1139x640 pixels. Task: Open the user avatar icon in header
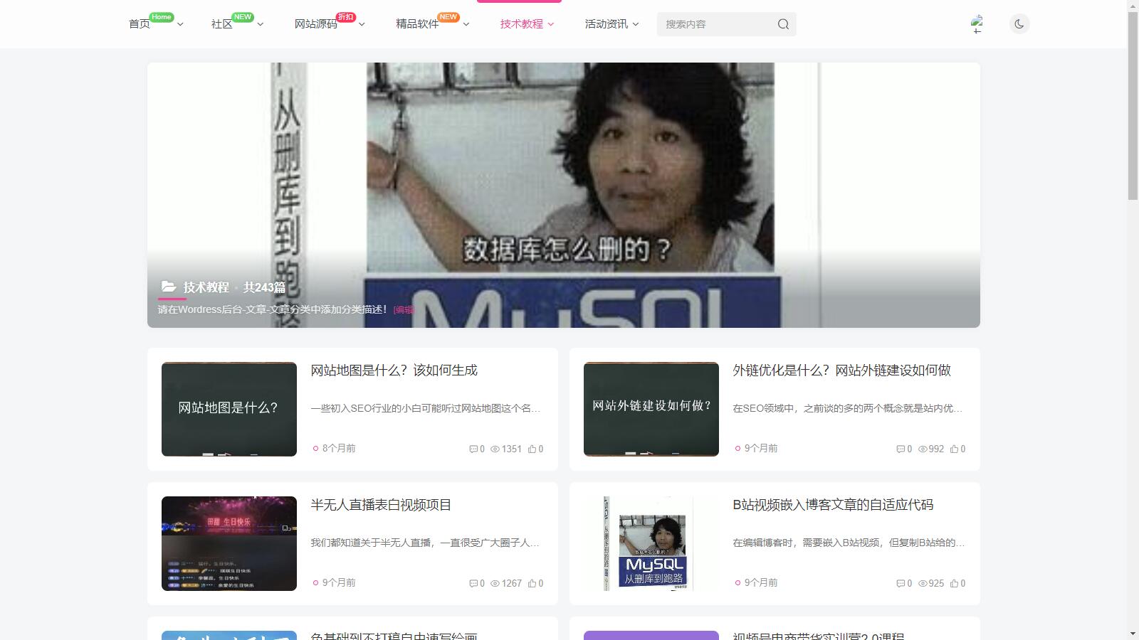[x=977, y=24]
